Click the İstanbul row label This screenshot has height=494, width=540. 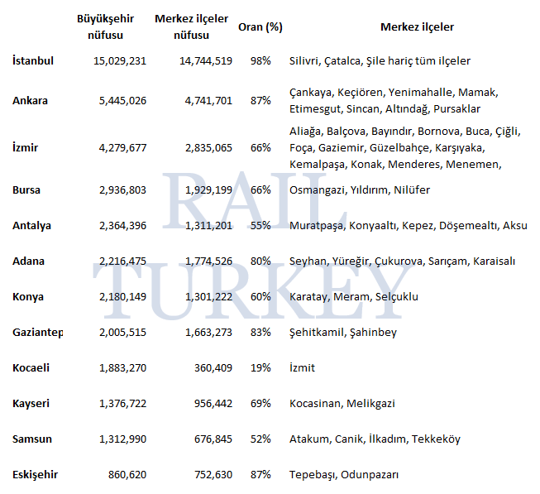tap(33, 60)
